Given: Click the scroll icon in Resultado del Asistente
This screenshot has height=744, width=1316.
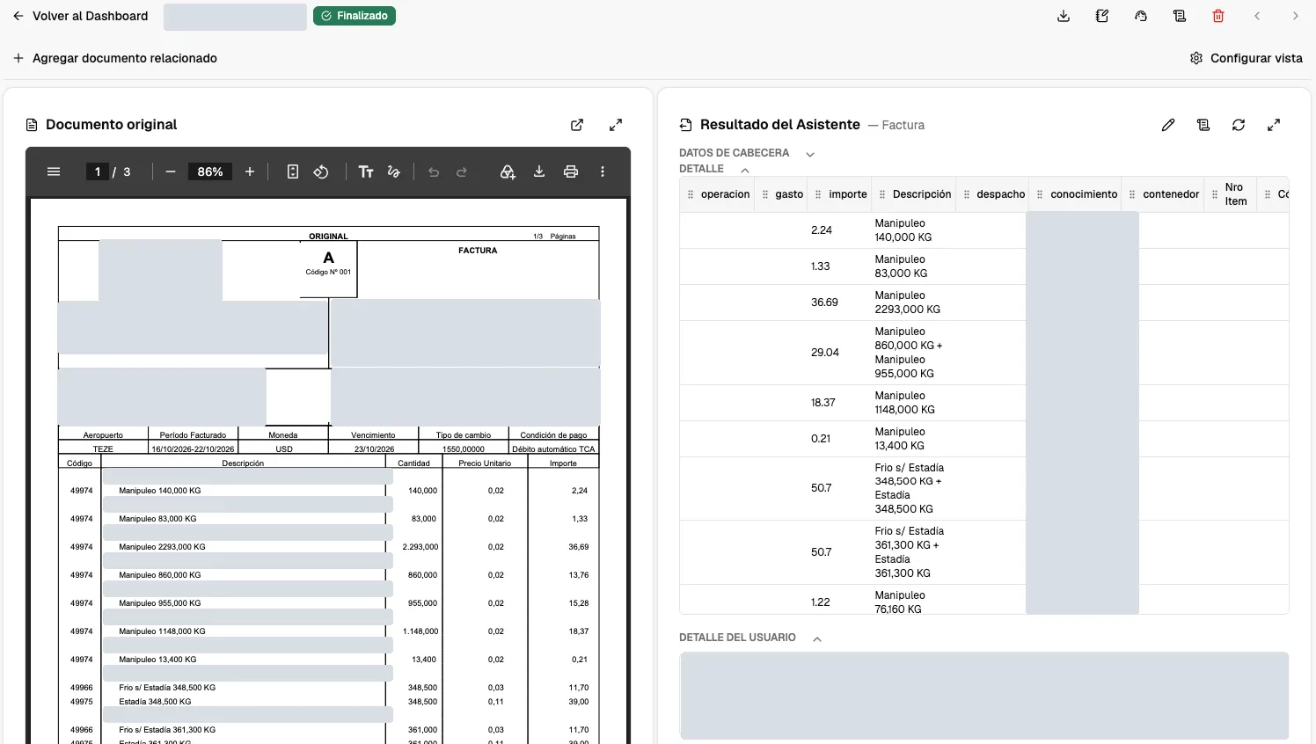Looking at the screenshot, I should (x=1203, y=125).
